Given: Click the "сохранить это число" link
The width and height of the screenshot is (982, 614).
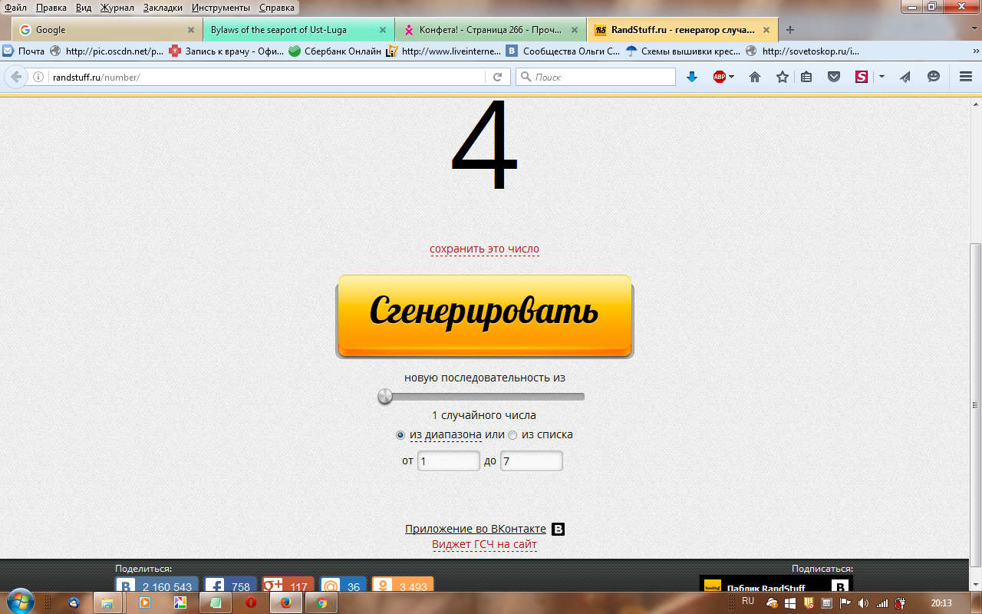Looking at the screenshot, I should tap(484, 249).
